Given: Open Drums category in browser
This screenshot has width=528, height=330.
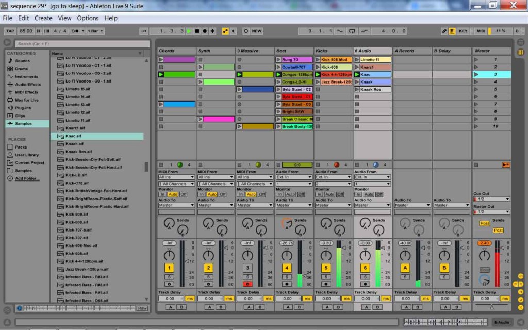Looking at the screenshot, I should tap(21, 69).
